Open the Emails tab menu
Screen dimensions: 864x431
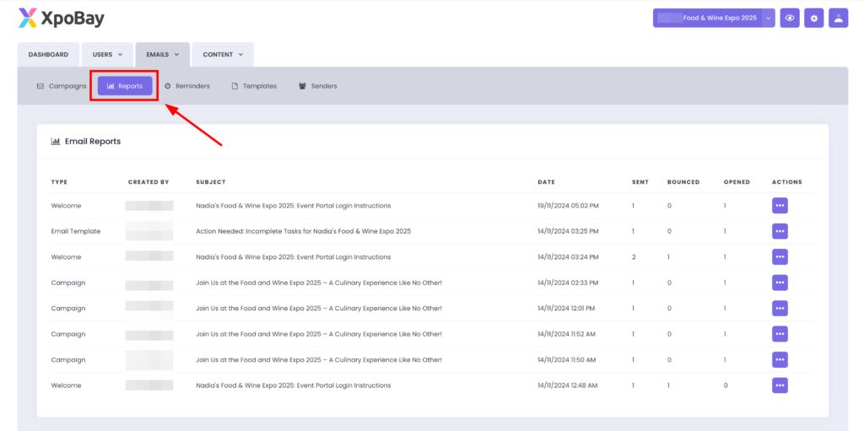click(162, 55)
